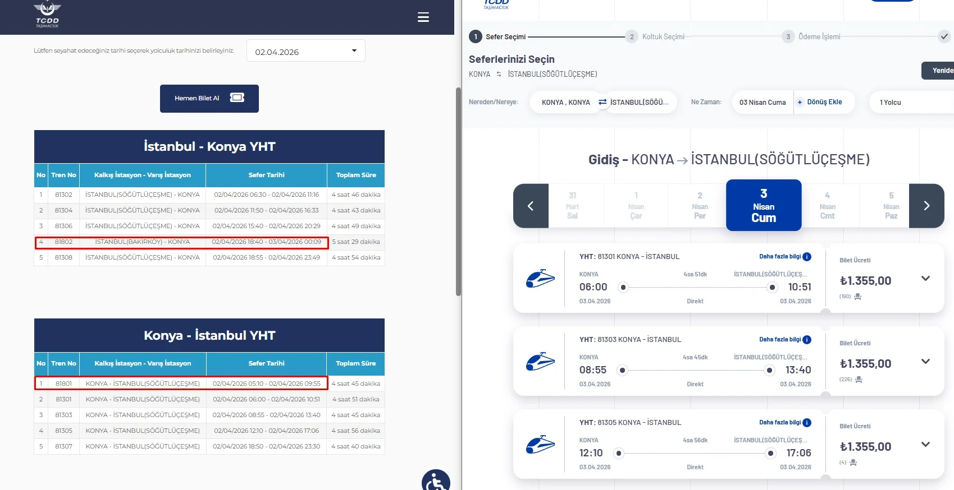The image size is (954, 490).
Task: Click previous dates arrow in date carousel
Action: pos(531,206)
